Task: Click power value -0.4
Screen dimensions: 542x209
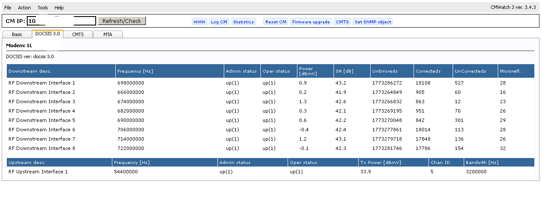Action: point(304,130)
